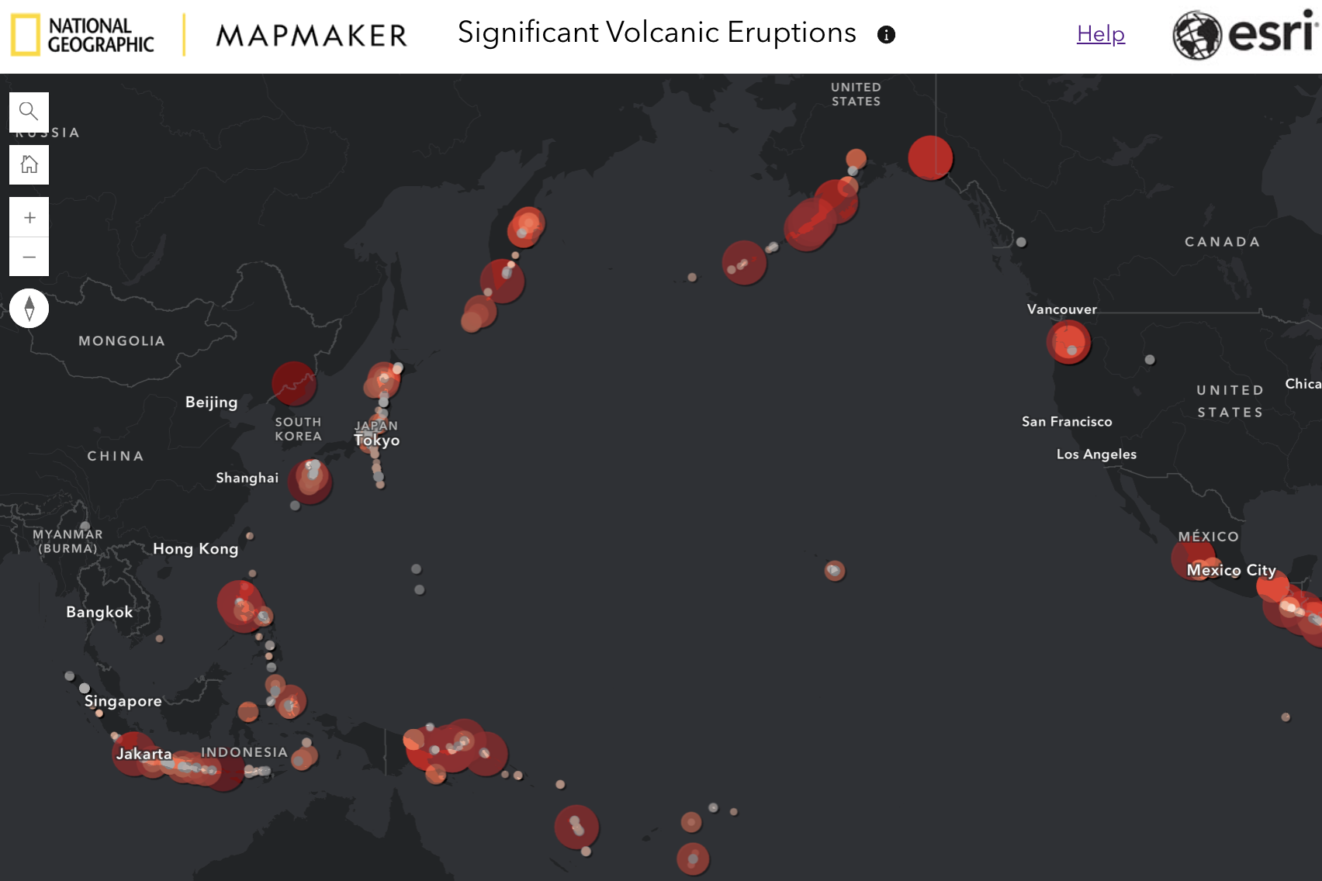1322x881 pixels.
Task: Open the info icon beside map title
Action: pos(886,35)
